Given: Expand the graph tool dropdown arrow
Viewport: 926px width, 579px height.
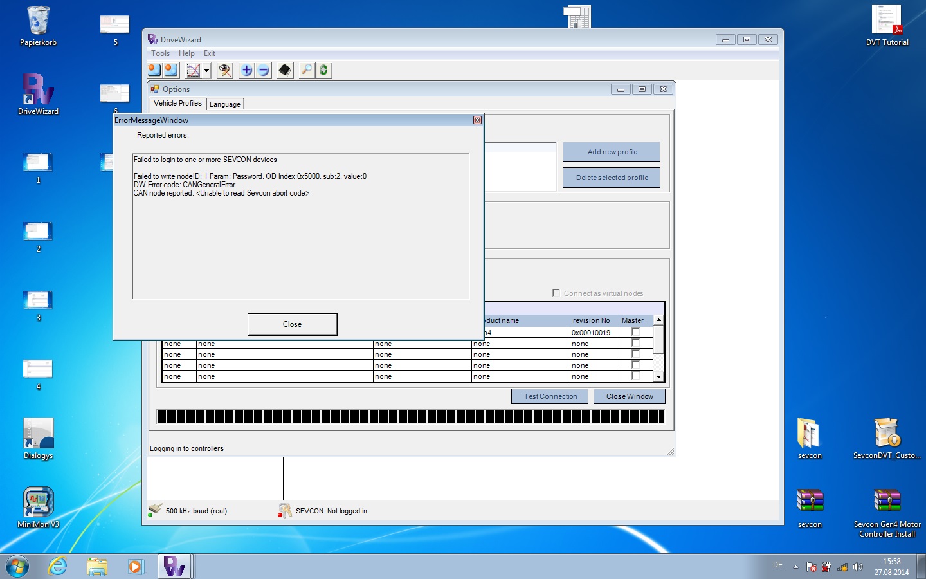Looking at the screenshot, I should click(x=206, y=71).
